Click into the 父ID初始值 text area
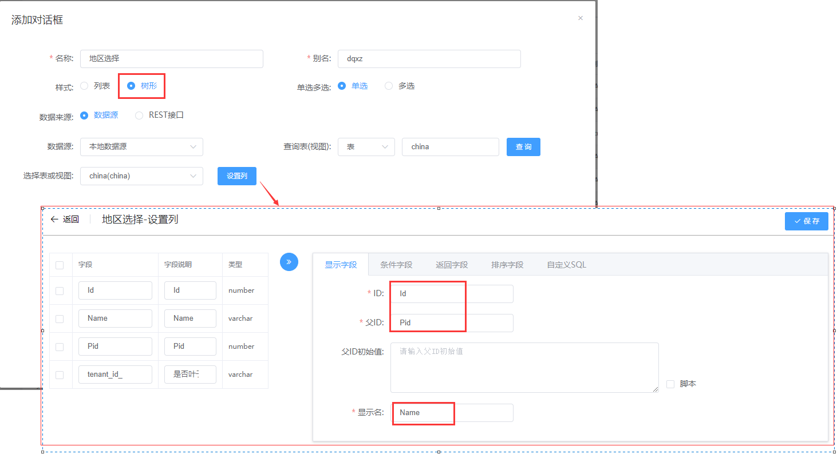The width and height of the screenshot is (837, 454). (x=524, y=367)
